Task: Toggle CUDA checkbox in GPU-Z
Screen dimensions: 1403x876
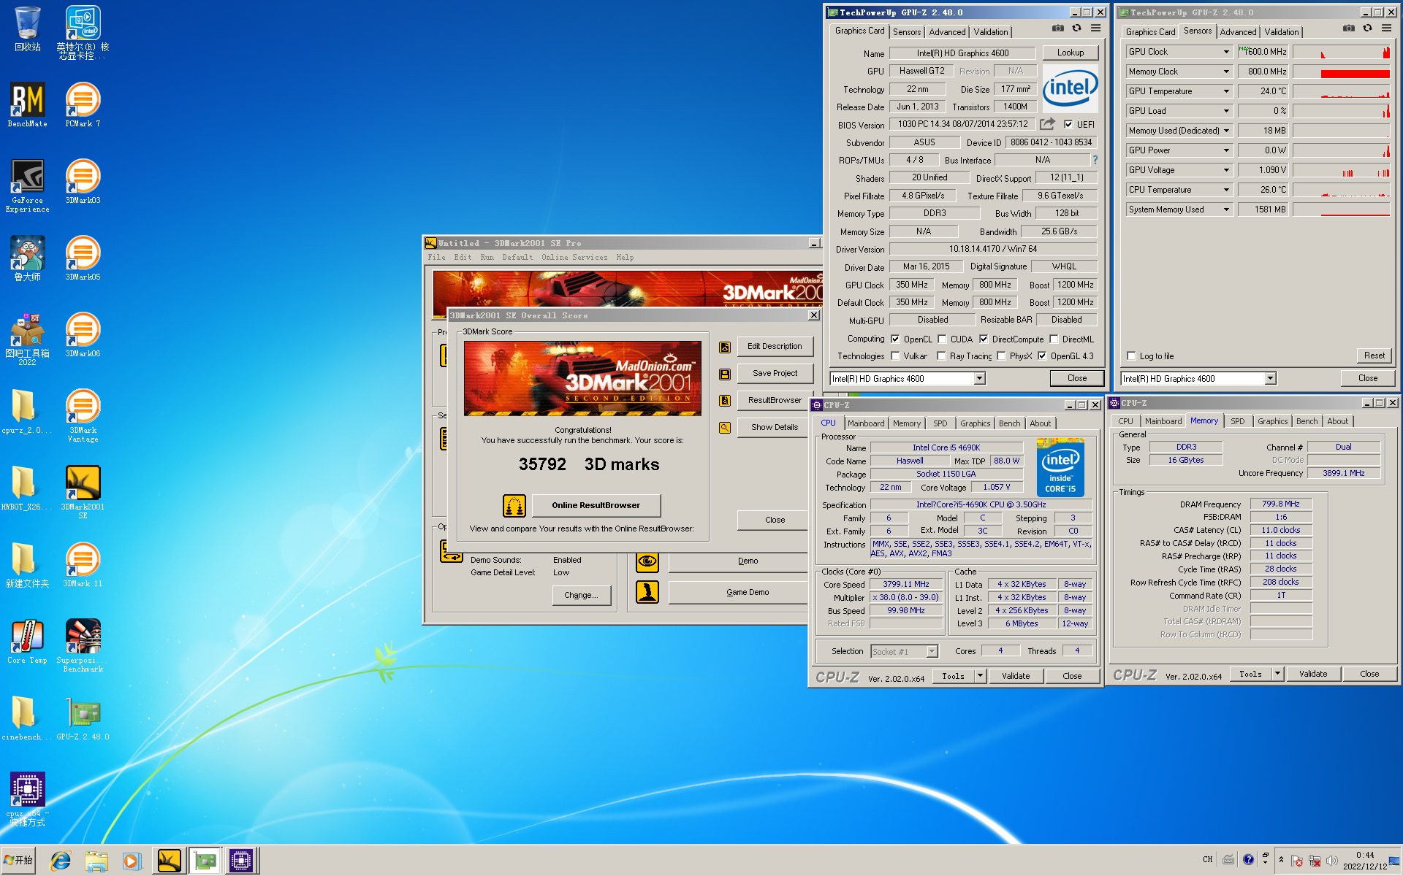Action: 942,339
